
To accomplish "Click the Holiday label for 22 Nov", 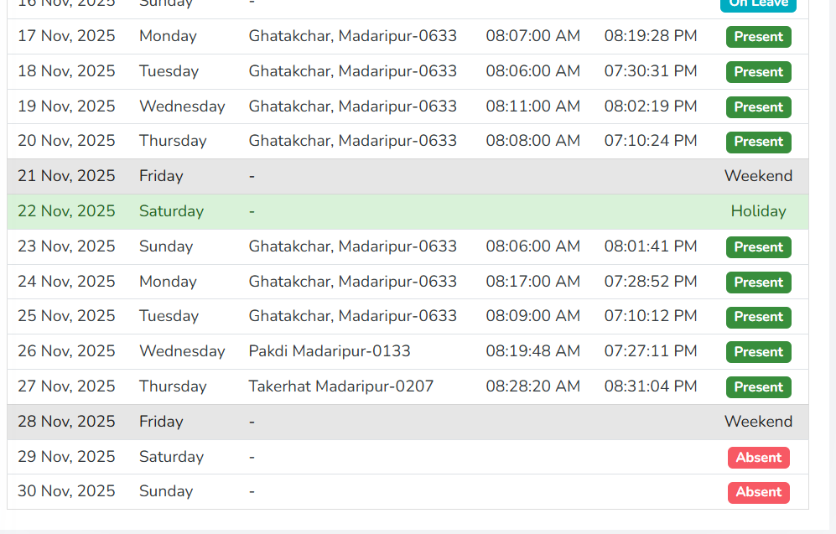I will [758, 211].
